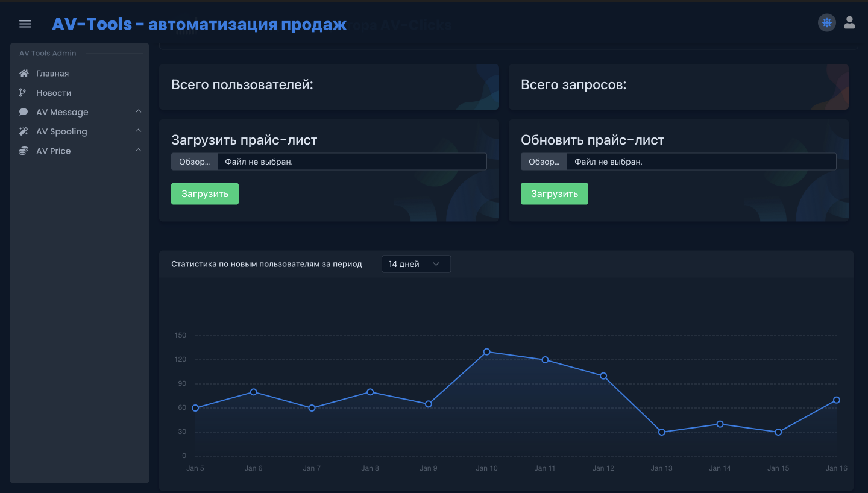
Task: Open the Новости section
Action: [x=54, y=92]
